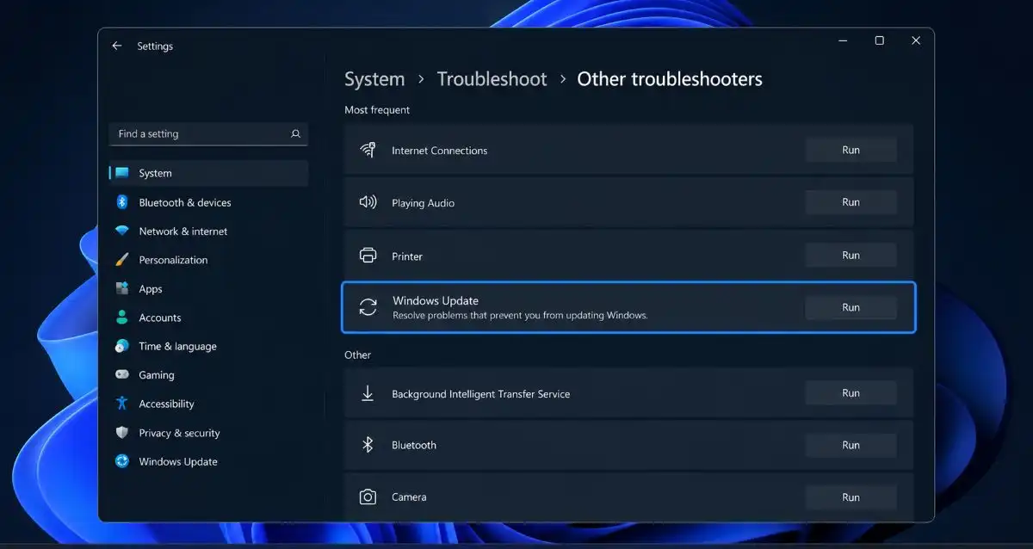Select the Playing Audio row label
Viewport: 1033px width, 549px height.
[423, 203]
